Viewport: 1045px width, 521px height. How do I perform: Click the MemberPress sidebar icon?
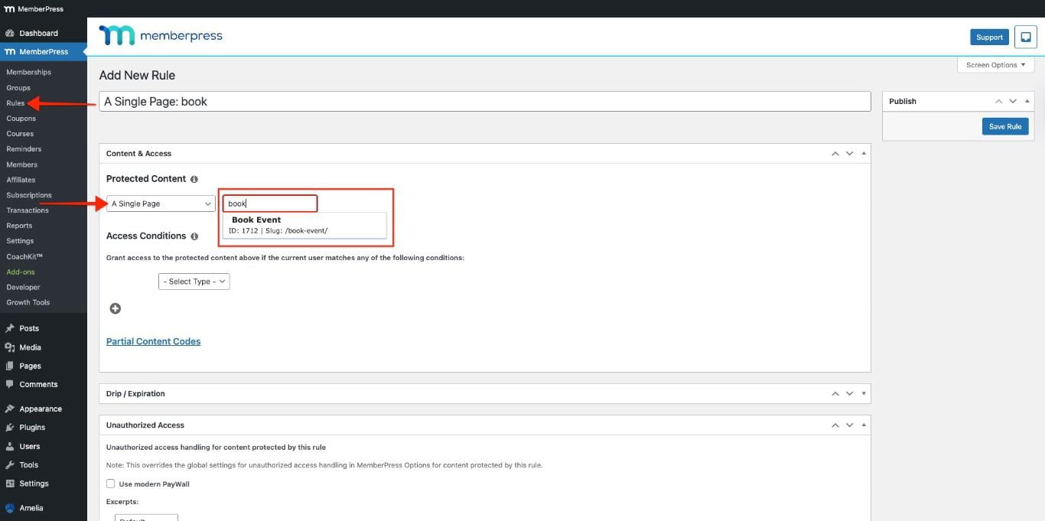pos(11,50)
